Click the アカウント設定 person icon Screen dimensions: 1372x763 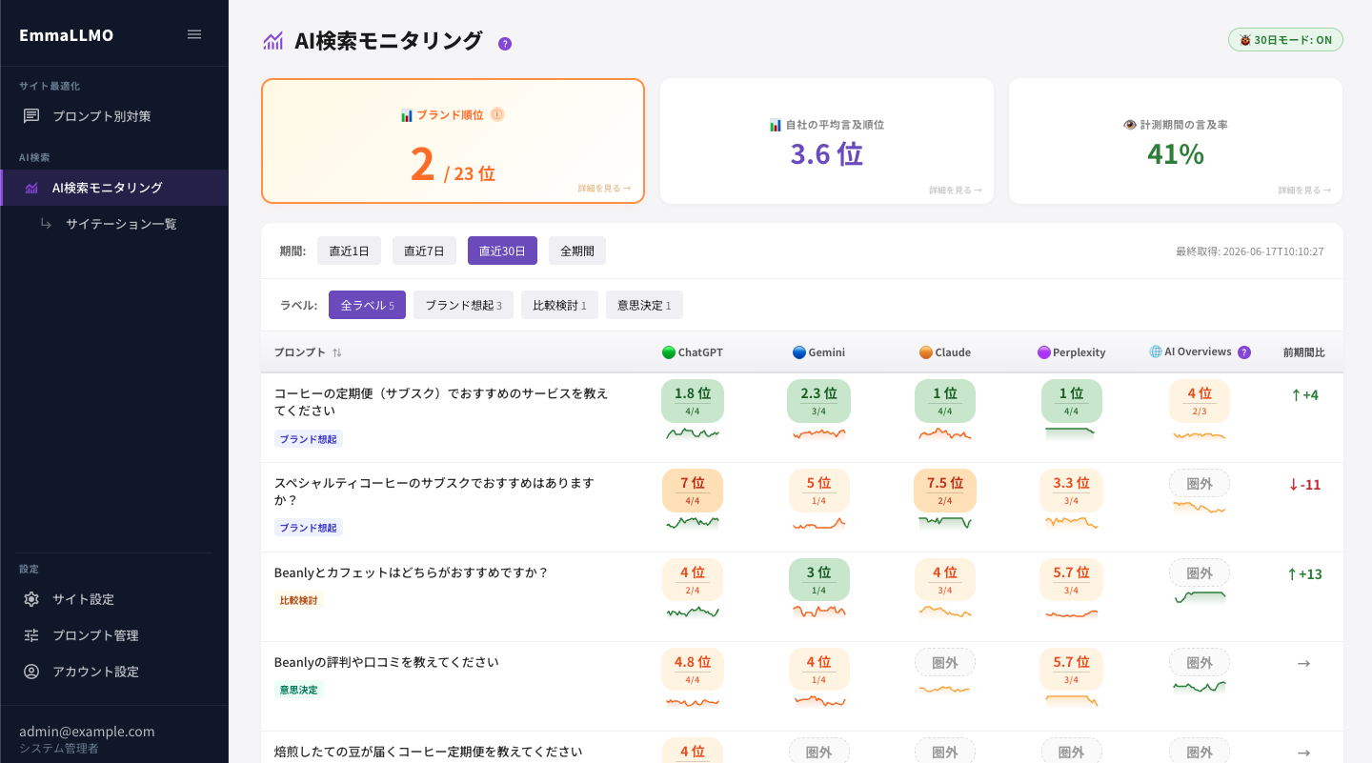pyautogui.click(x=31, y=672)
